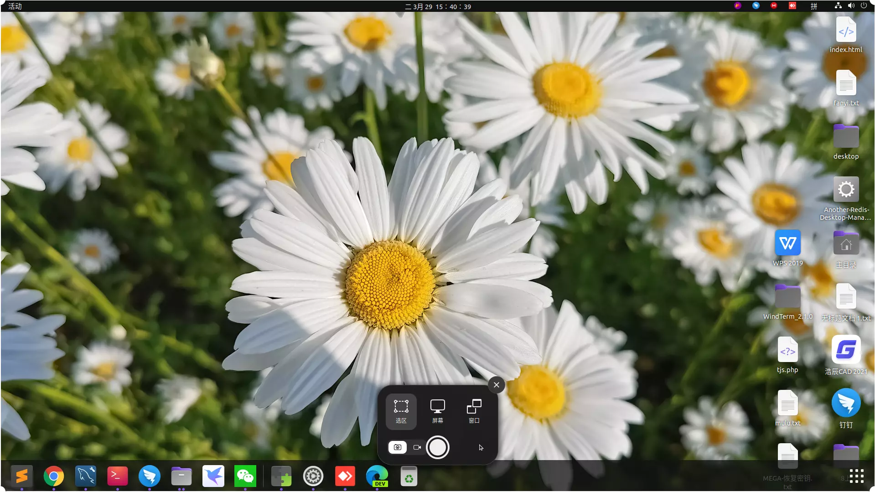Open the clock and calendar menu
Image resolution: width=875 pixels, height=492 pixels.
point(438,6)
